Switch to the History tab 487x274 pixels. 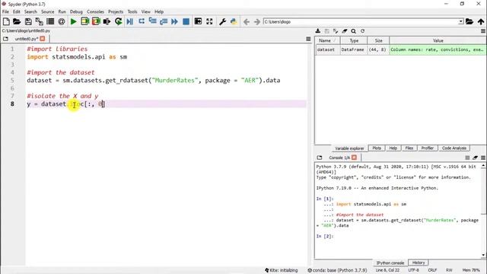tap(419, 263)
